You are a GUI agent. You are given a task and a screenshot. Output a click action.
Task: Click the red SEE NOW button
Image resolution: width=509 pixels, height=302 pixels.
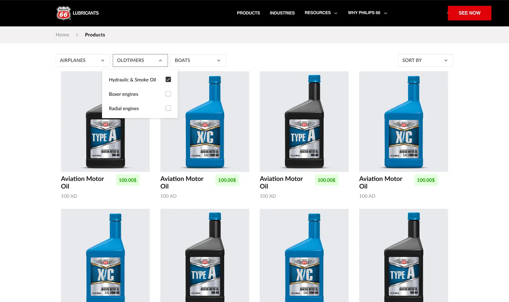(469, 13)
